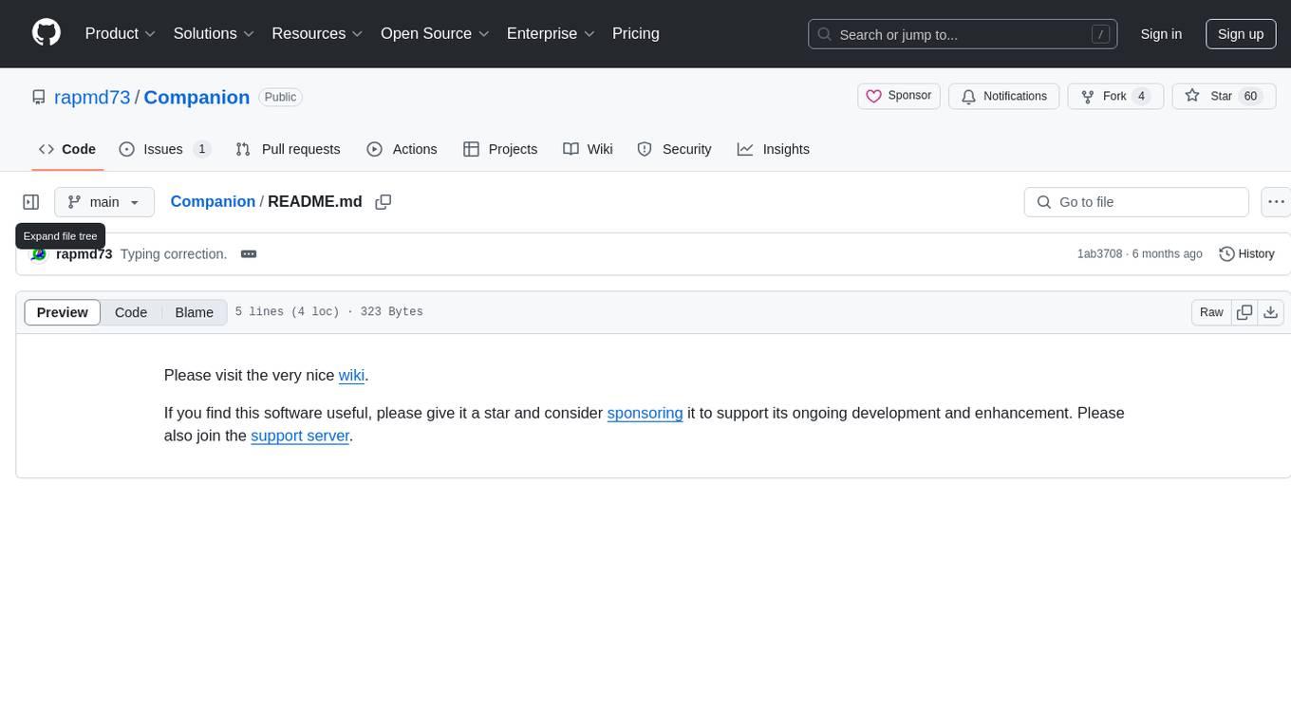Select the Blame view
This screenshot has height=725, width=1291.
(x=195, y=312)
